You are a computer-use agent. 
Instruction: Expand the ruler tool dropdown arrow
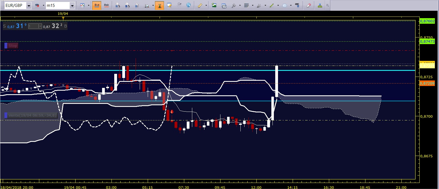(x=206, y=6)
